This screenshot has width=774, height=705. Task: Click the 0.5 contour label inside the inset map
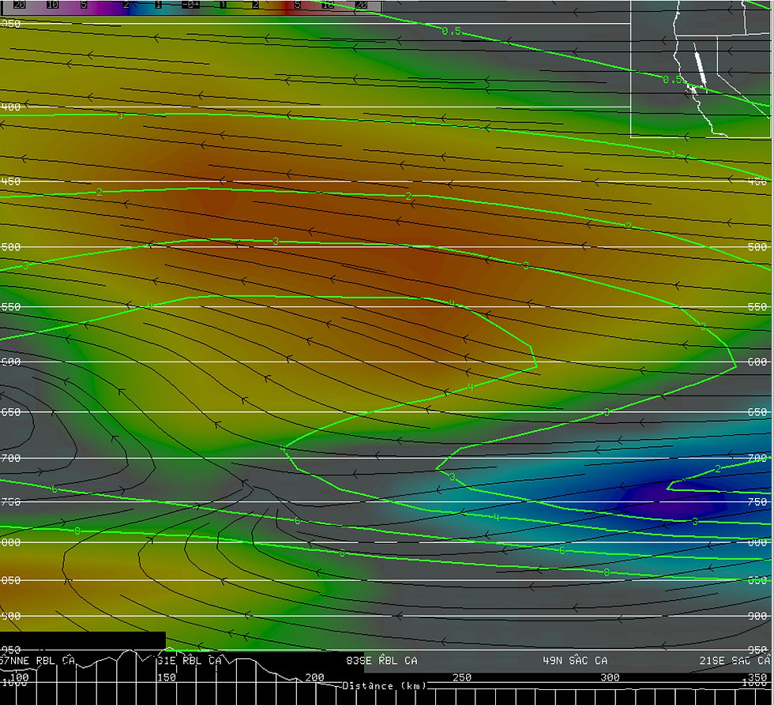(672, 80)
